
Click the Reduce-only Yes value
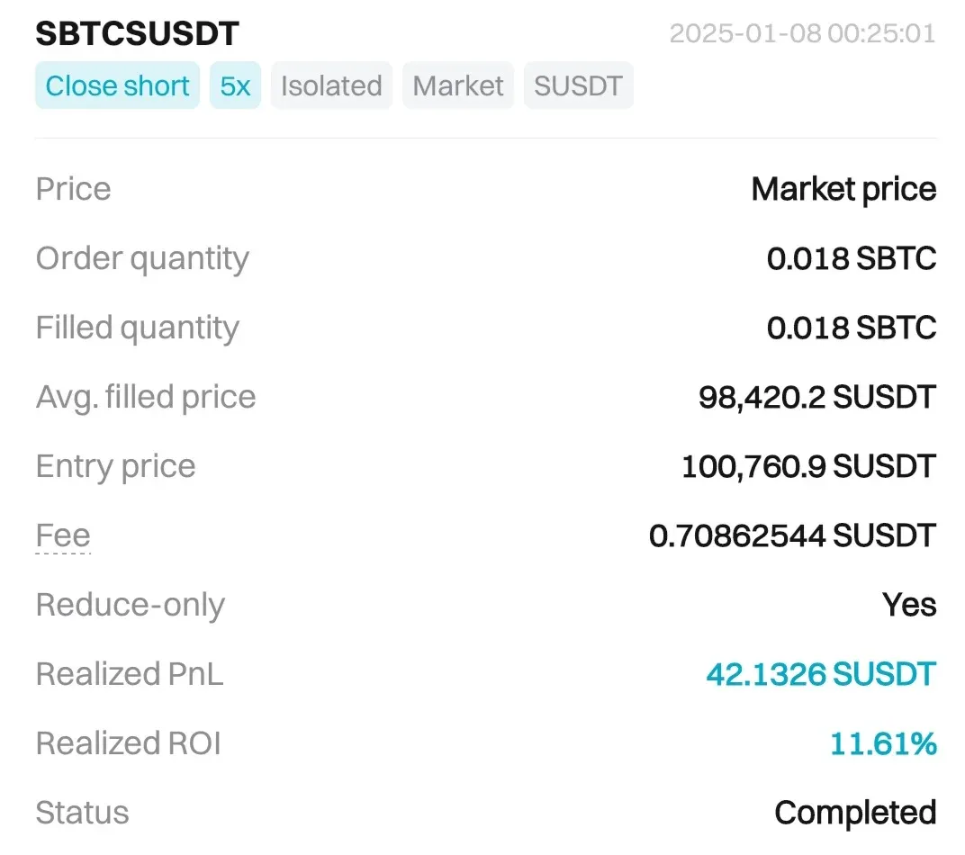pyautogui.click(x=909, y=605)
